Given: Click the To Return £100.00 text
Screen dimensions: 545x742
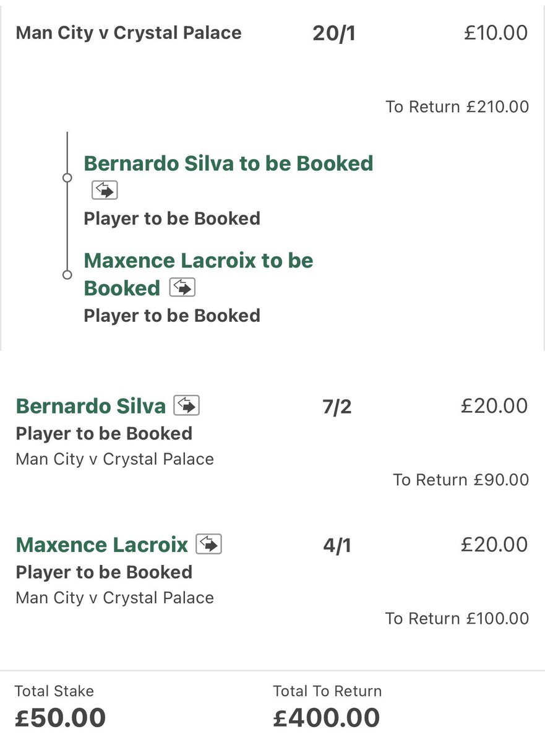Looking at the screenshot, I should [x=457, y=618].
